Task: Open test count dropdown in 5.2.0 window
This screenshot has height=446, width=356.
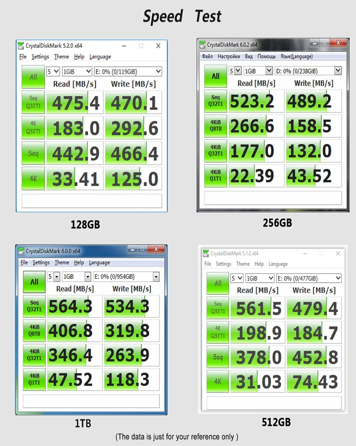Action: 53,71
